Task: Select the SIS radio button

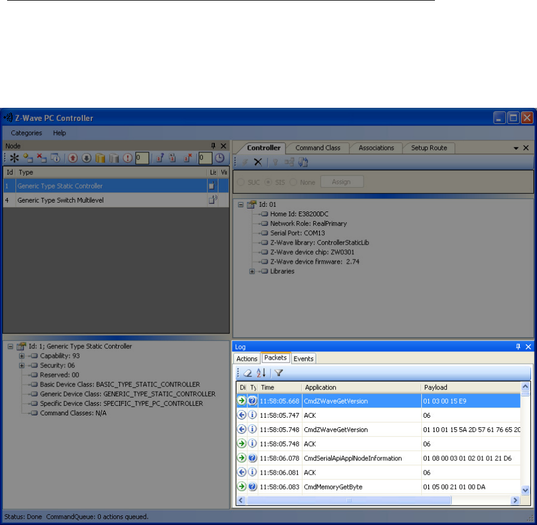Action: 268,183
